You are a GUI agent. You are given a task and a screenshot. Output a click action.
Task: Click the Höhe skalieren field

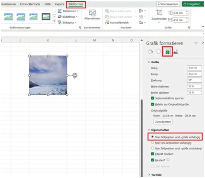click(x=194, y=86)
